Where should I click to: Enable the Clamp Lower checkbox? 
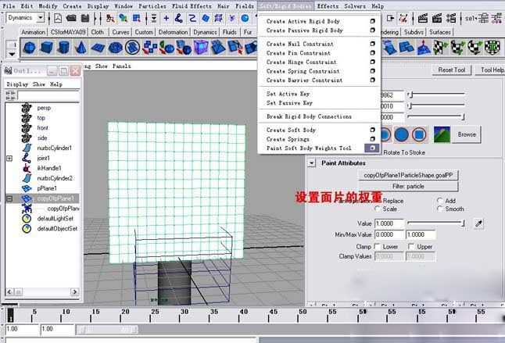(377, 246)
